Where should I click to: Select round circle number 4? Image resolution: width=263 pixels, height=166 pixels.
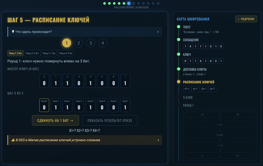(x=103, y=43)
